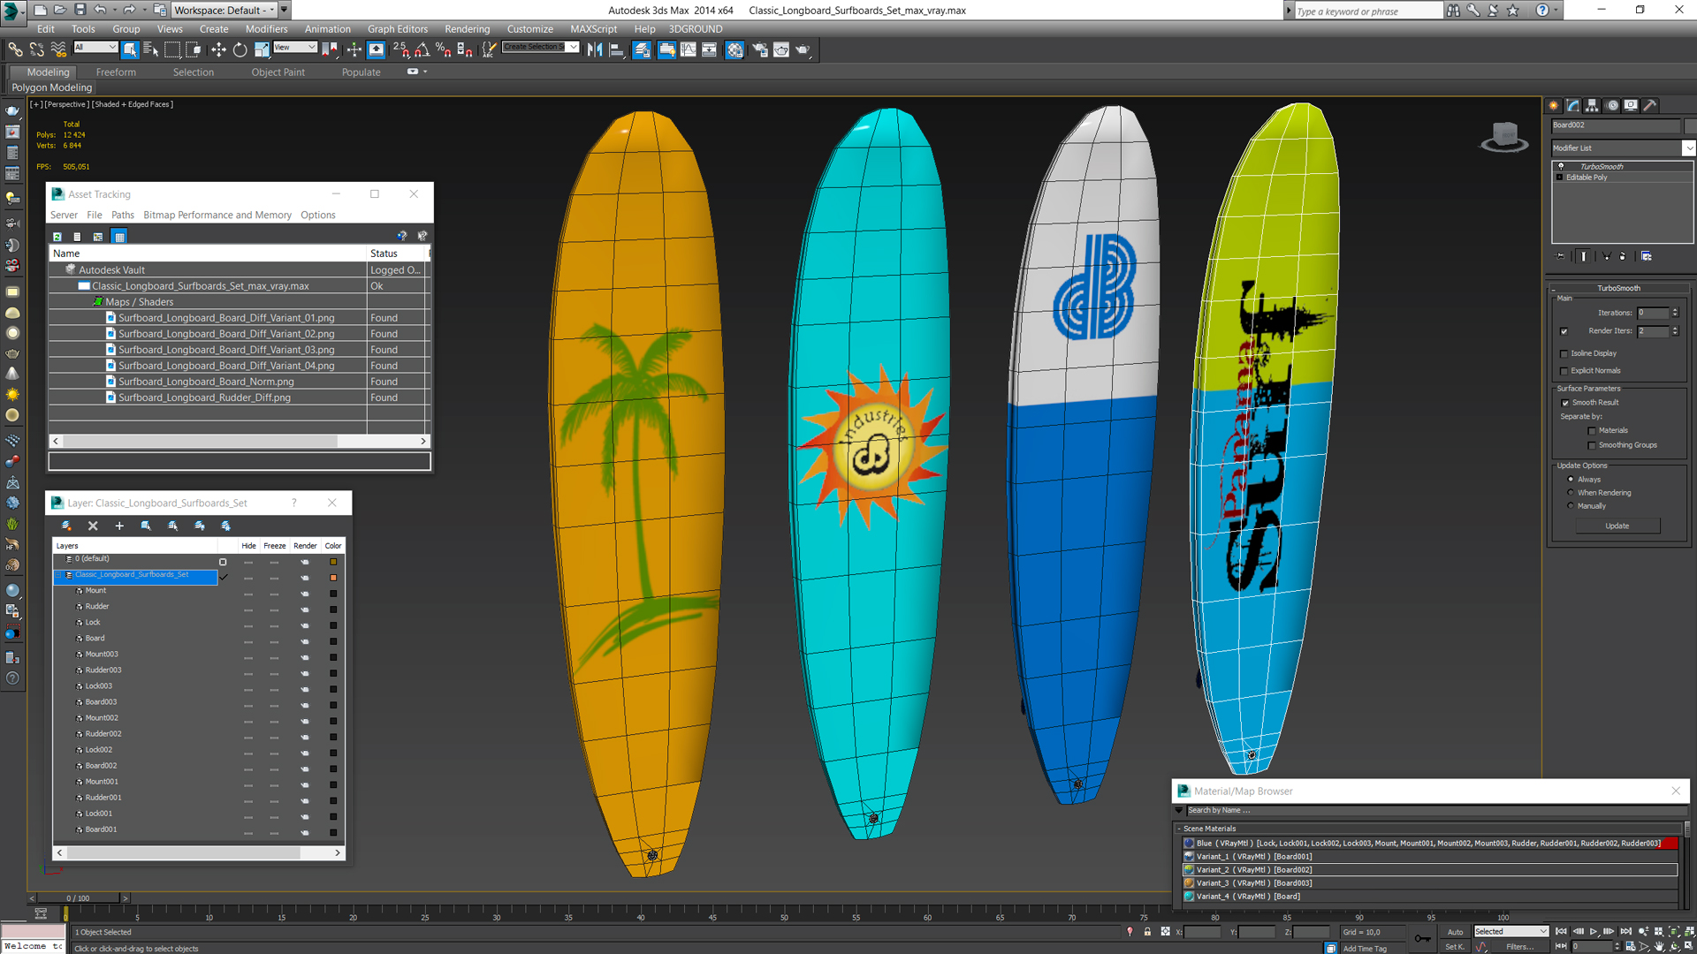The width and height of the screenshot is (1697, 954).
Task: Click Add Time Tag
Action: click(1365, 949)
